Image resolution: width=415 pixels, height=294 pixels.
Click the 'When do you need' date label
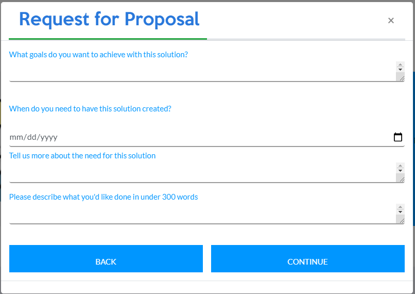(90, 109)
